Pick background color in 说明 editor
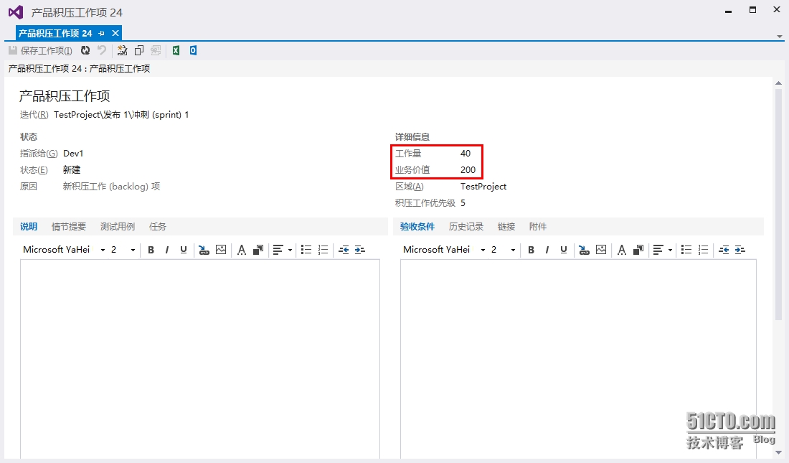789x463 pixels. click(258, 250)
